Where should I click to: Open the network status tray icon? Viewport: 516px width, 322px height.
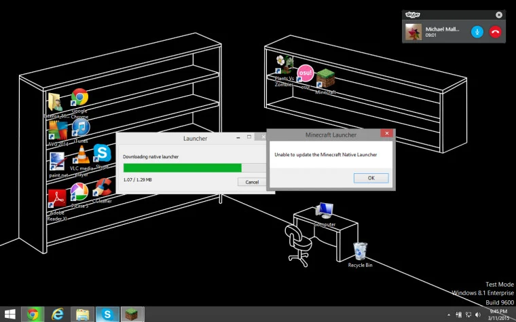tap(468, 315)
